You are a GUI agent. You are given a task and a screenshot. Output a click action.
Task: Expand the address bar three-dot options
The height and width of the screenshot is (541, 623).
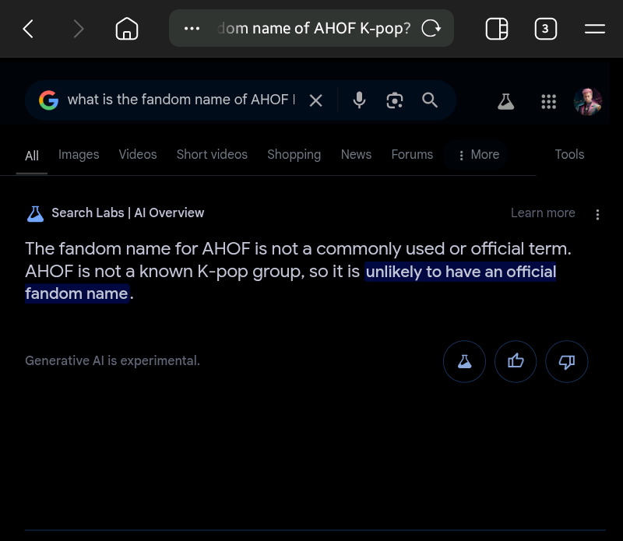click(x=192, y=30)
